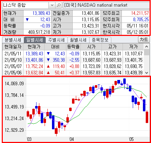Expand the 나스닥 종합 index dropdown

[x=52, y=5]
